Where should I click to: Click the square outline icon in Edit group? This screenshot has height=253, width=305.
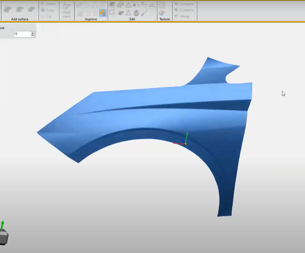[112, 12]
